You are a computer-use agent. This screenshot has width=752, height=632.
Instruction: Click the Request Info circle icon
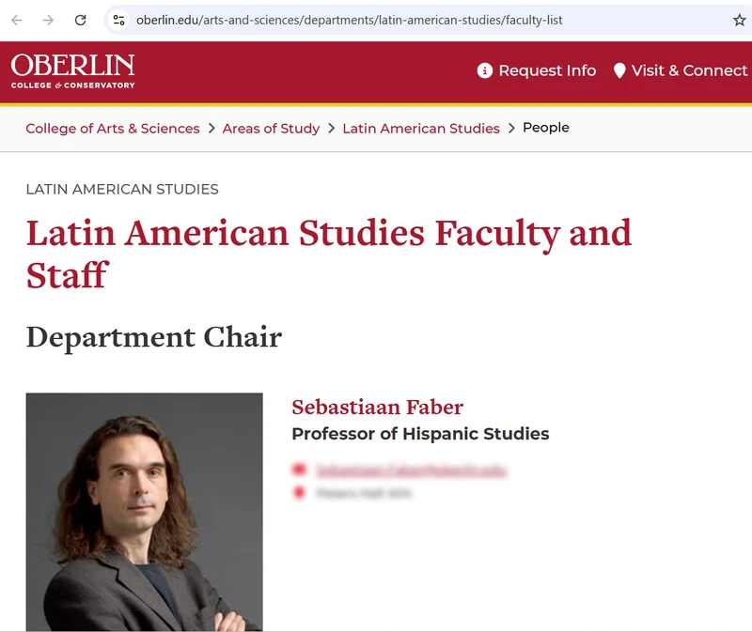point(484,70)
